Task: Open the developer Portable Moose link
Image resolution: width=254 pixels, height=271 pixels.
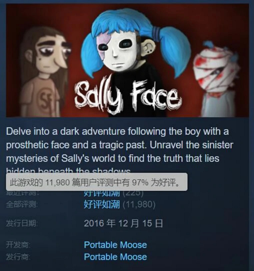Action: tap(115, 245)
